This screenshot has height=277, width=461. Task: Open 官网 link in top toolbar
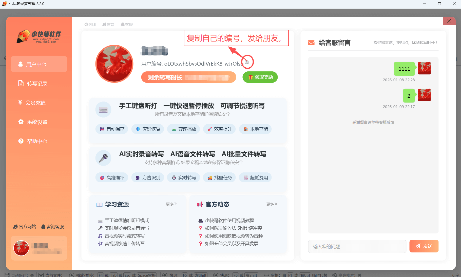108,25
